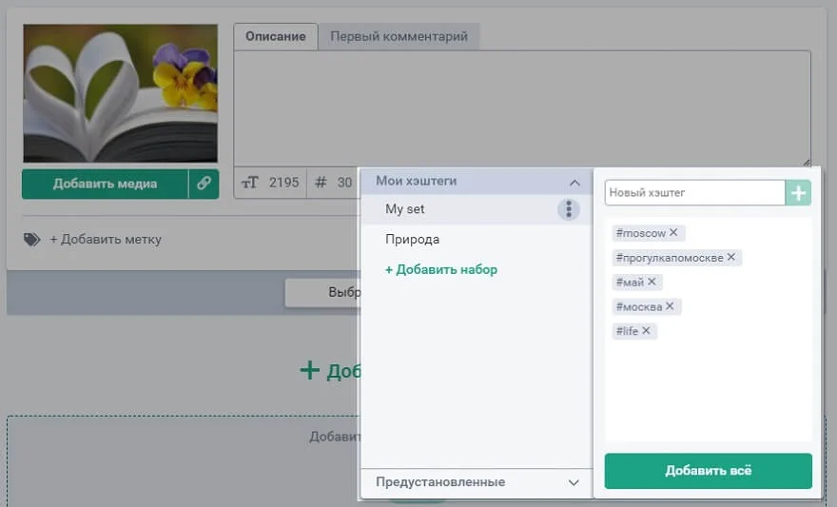
Task: Expand the Предустановленные section
Action: click(574, 482)
